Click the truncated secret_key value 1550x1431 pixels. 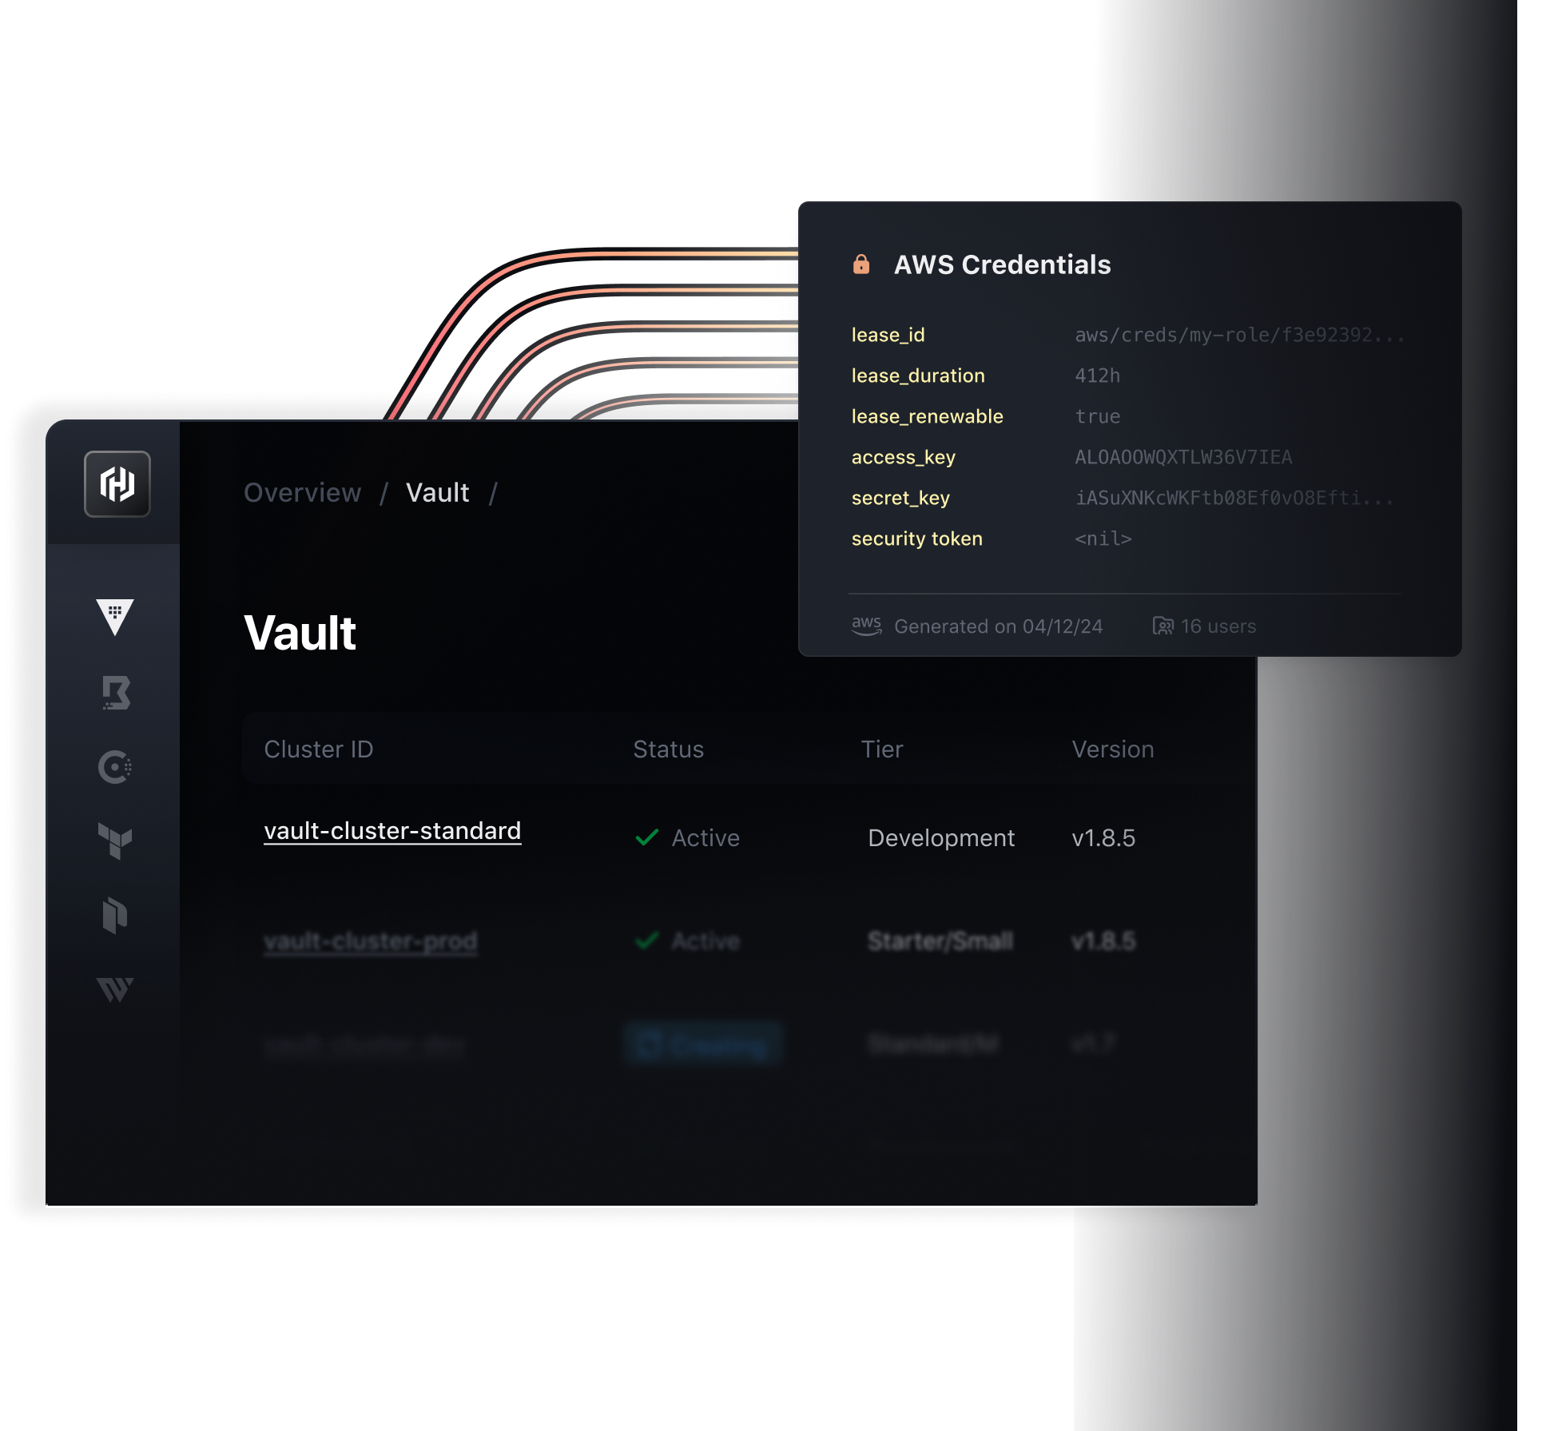1234,498
